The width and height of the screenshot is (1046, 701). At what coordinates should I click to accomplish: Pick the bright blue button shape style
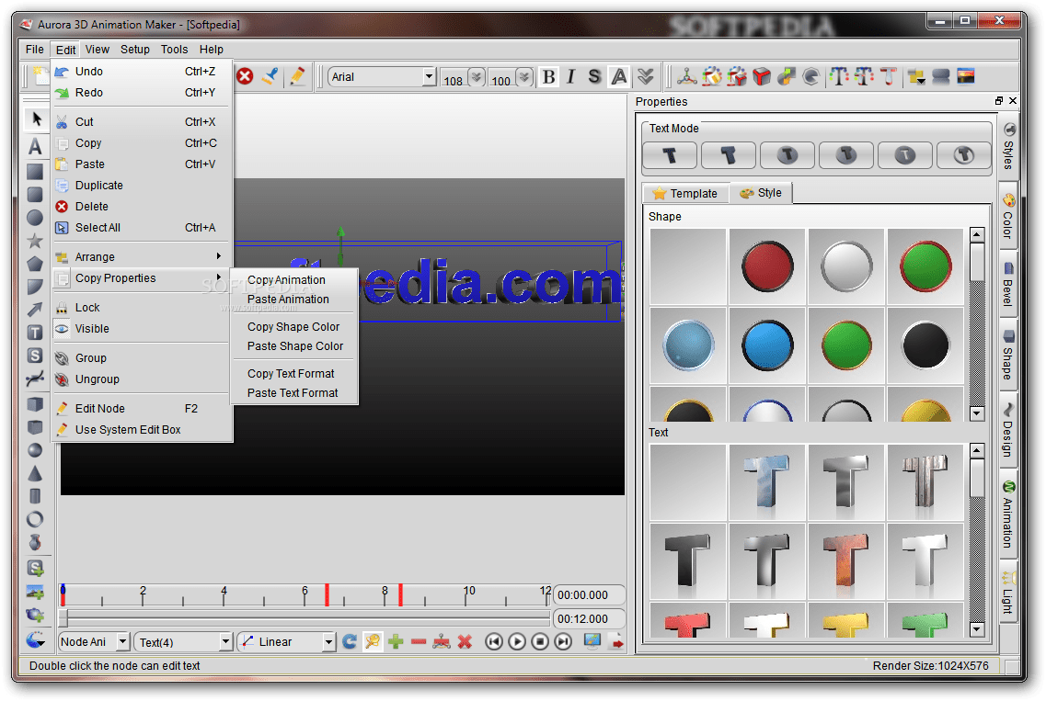coord(767,345)
